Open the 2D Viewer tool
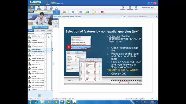186x104 pixels. (x=95, y=13)
